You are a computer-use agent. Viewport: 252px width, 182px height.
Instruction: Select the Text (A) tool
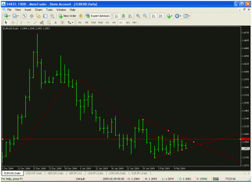point(56,23)
